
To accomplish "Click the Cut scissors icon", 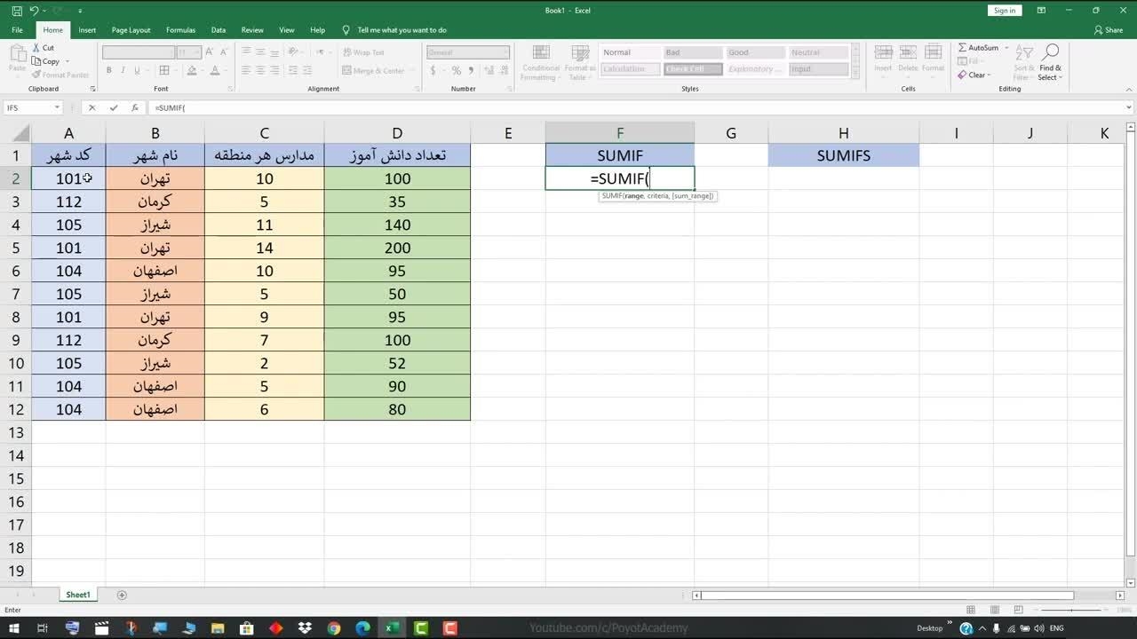I will (37, 48).
